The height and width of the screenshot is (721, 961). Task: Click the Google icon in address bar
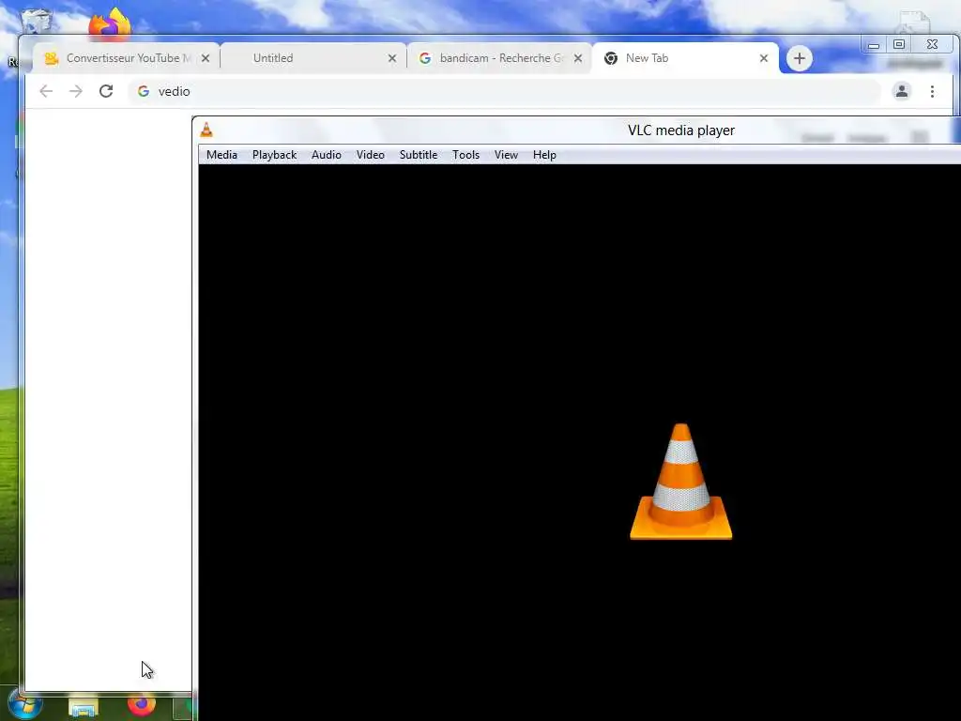click(x=144, y=91)
